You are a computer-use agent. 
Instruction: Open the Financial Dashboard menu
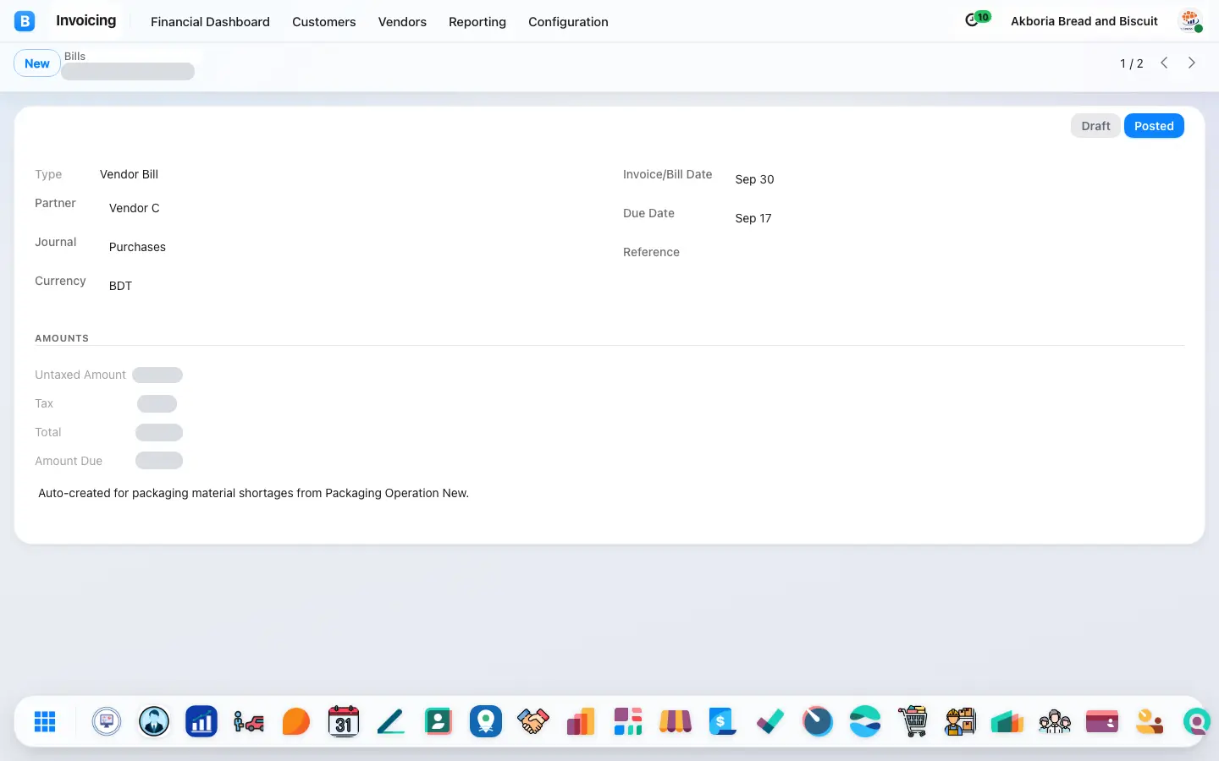click(210, 22)
